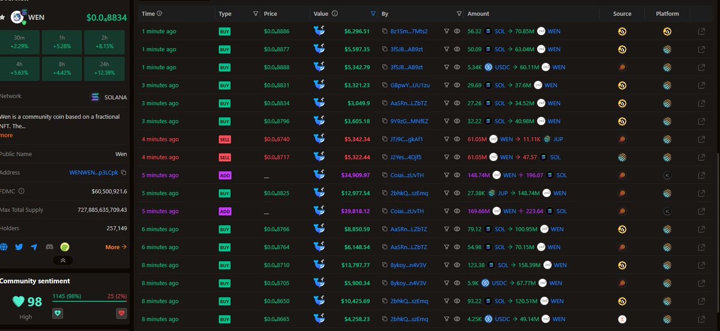Click the green coin icon beside Discord
720x331 pixels.
pos(65,246)
